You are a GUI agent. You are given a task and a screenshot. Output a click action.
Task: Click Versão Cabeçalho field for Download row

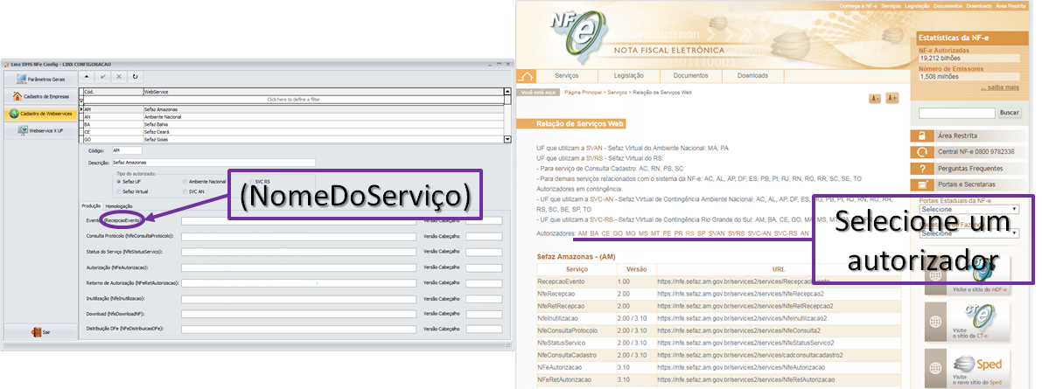coord(484,314)
